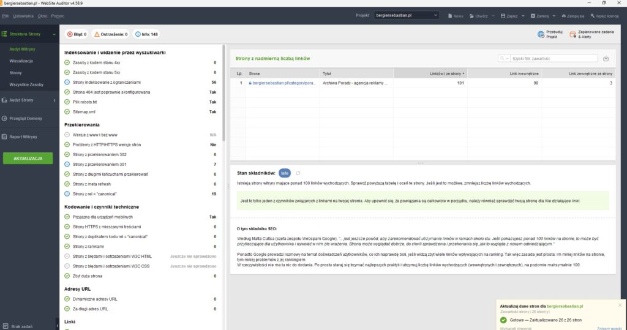
Task: Click info icon for Strony z przekierowaniem 301
Action: click(x=67, y=165)
